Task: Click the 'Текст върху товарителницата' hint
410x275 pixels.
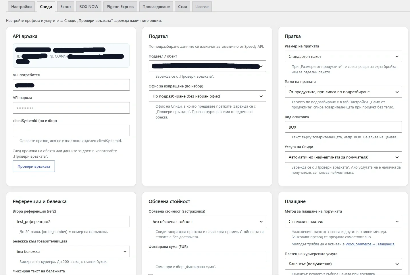Action: coord(344,137)
